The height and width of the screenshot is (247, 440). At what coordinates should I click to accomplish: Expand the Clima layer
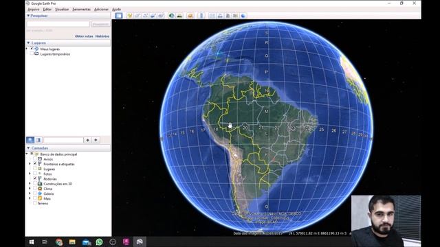pyautogui.click(x=30, y=189)
